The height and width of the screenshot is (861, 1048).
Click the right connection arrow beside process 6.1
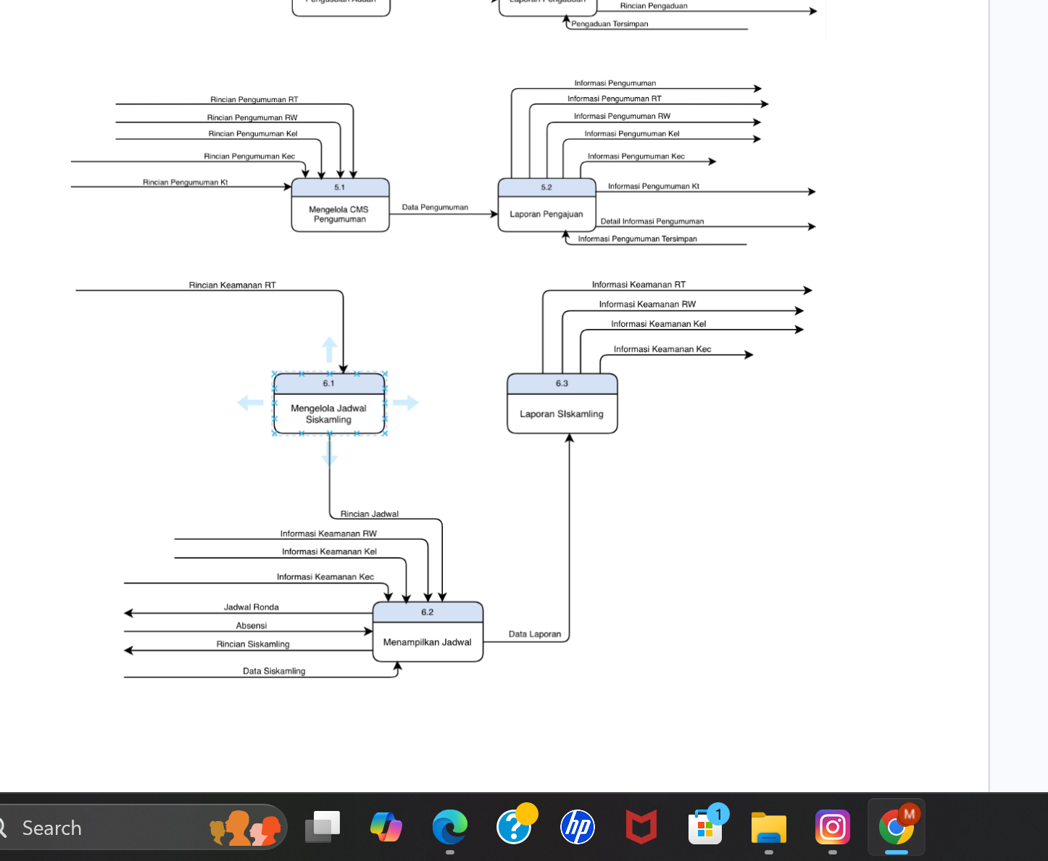(406, 403)
